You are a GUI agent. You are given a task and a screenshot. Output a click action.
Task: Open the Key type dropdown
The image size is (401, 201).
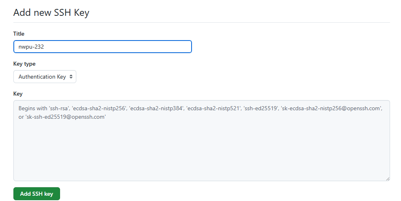coord(45,77)
